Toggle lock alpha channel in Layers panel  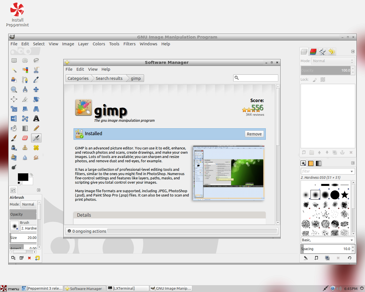coord(323,80)
